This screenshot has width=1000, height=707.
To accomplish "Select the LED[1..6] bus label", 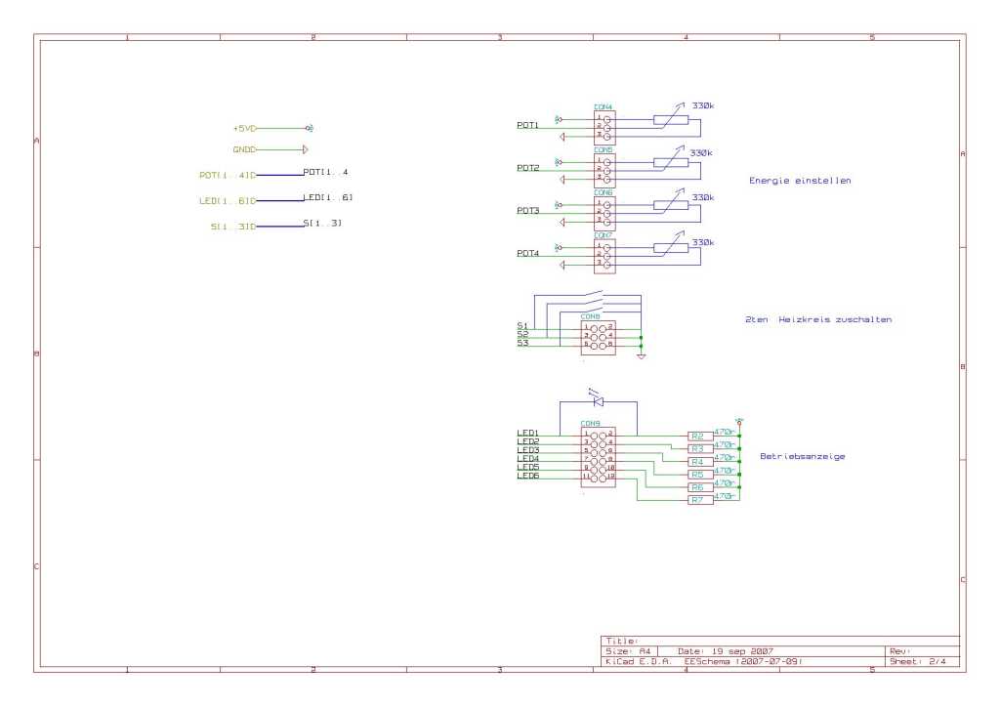I will (x=328, y=197).
